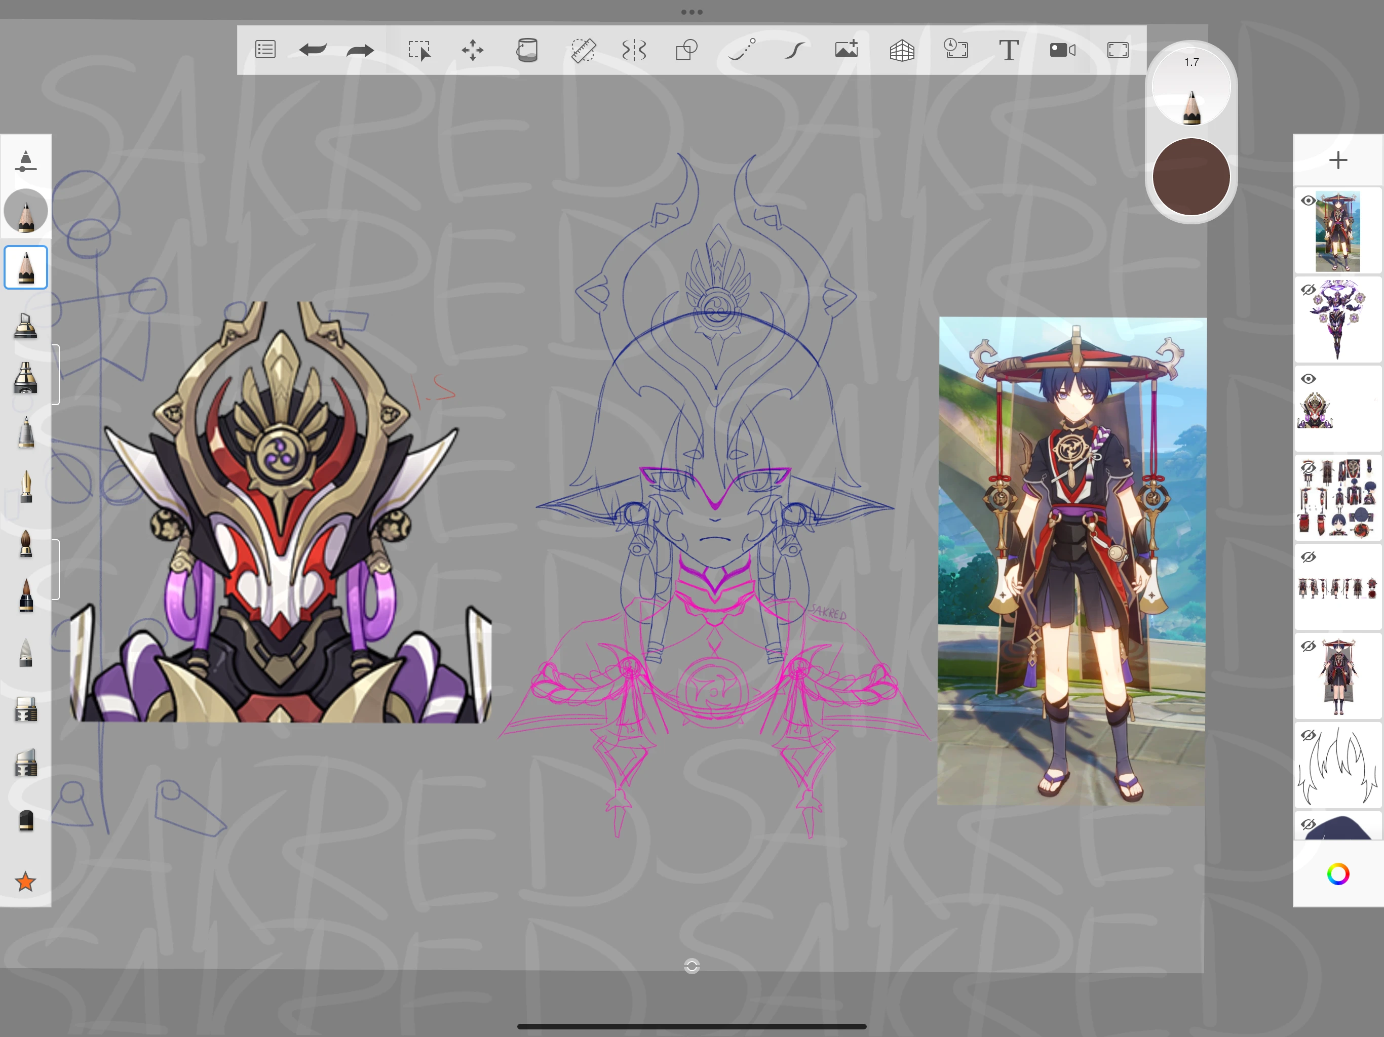
Task: Show the hidden mecha sketch layer
Action: 1309,290
